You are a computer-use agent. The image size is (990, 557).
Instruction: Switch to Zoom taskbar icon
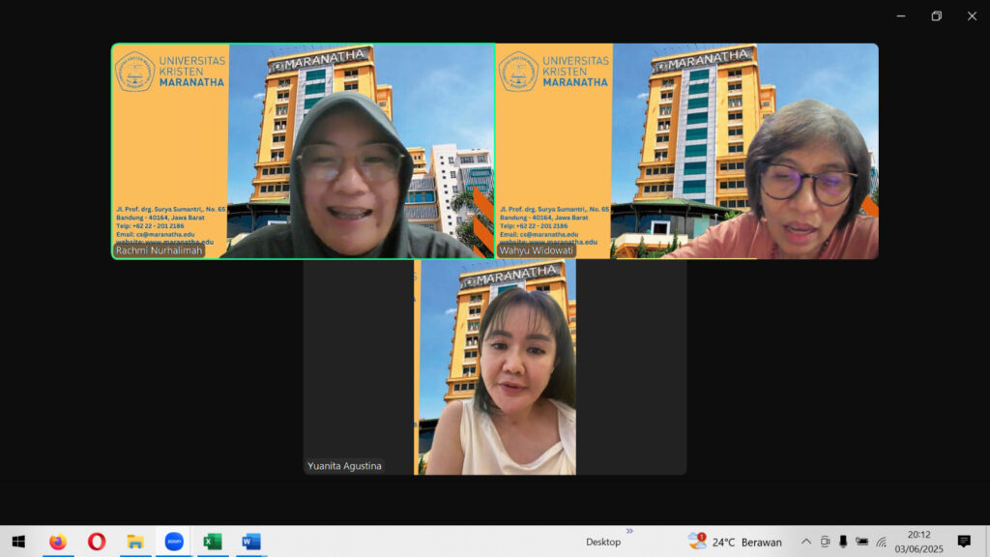coord(174,542)
